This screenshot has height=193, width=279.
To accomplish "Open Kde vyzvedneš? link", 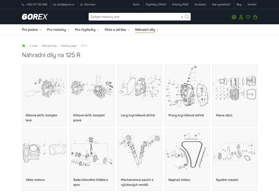I will point(221,5).
